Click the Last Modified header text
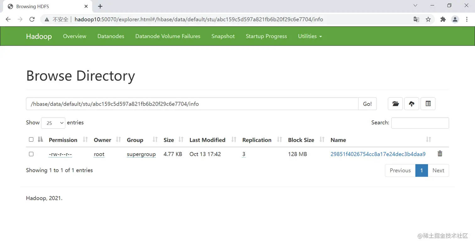Viewport: 475px width, 246px height. pyautogui.click(x=207, y=140)
